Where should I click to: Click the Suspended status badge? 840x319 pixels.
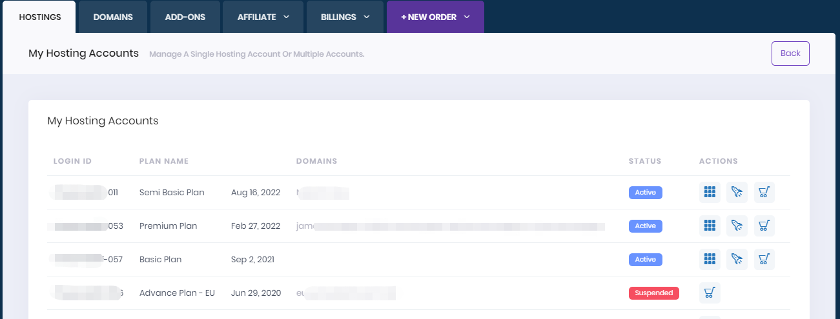(x=653, y=293)
